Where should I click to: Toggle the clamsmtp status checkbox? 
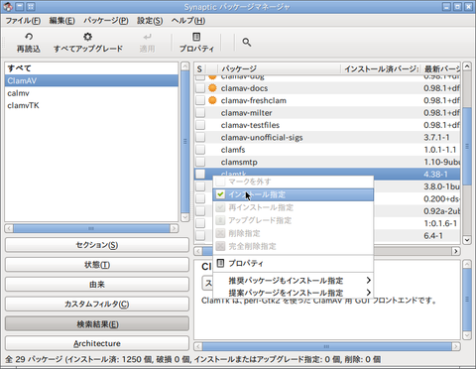(200, 162)
